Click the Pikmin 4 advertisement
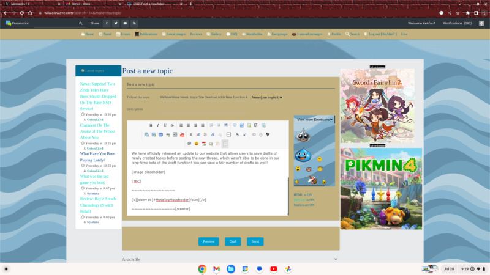490x275 pixels. 381,189
